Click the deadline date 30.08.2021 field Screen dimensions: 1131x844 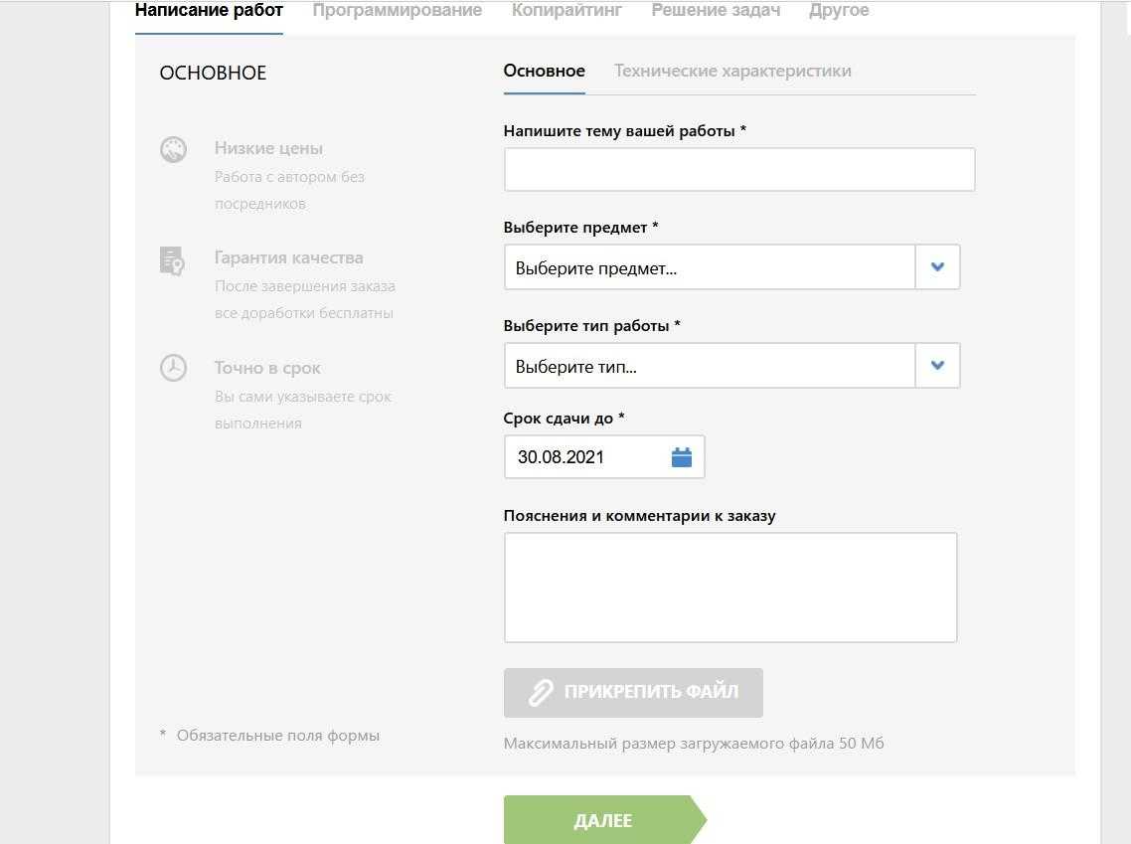click(x=586, y=457)
